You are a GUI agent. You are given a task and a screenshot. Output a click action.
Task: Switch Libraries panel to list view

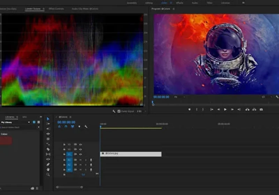point(39,122)
